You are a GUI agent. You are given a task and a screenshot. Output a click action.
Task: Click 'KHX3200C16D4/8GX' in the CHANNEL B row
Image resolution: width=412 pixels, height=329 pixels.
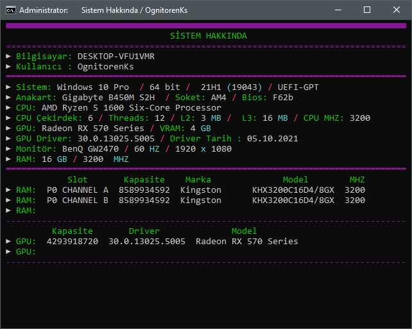pyautogui.click(x=293, y=200)
